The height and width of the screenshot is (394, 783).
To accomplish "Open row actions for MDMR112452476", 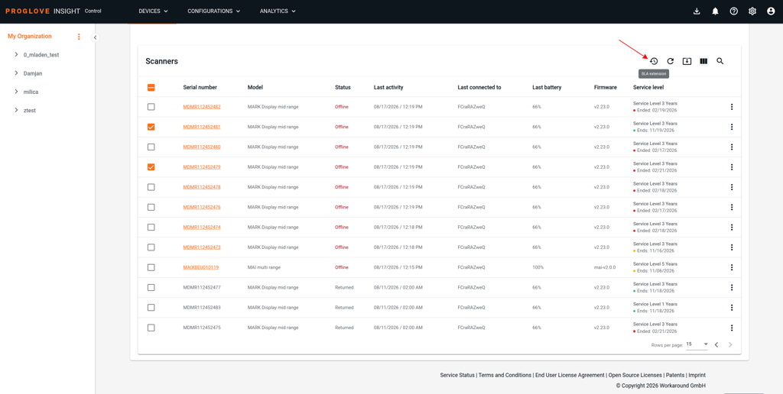I will click(732, 207).
